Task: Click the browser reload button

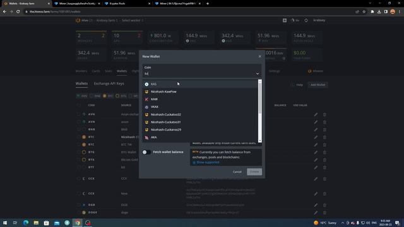Action: tap(18, 11)
